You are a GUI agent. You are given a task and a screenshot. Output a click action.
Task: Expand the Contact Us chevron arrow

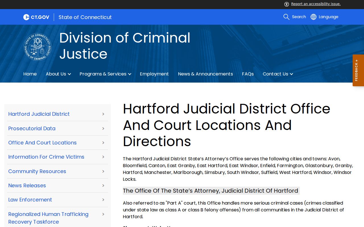point(291,74)
